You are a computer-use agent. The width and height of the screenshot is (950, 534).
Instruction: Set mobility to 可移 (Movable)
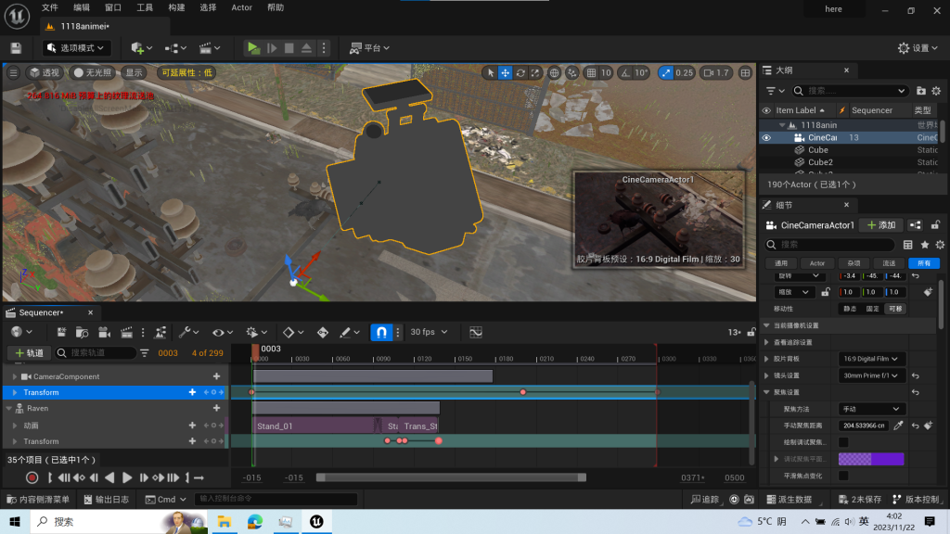895,309
